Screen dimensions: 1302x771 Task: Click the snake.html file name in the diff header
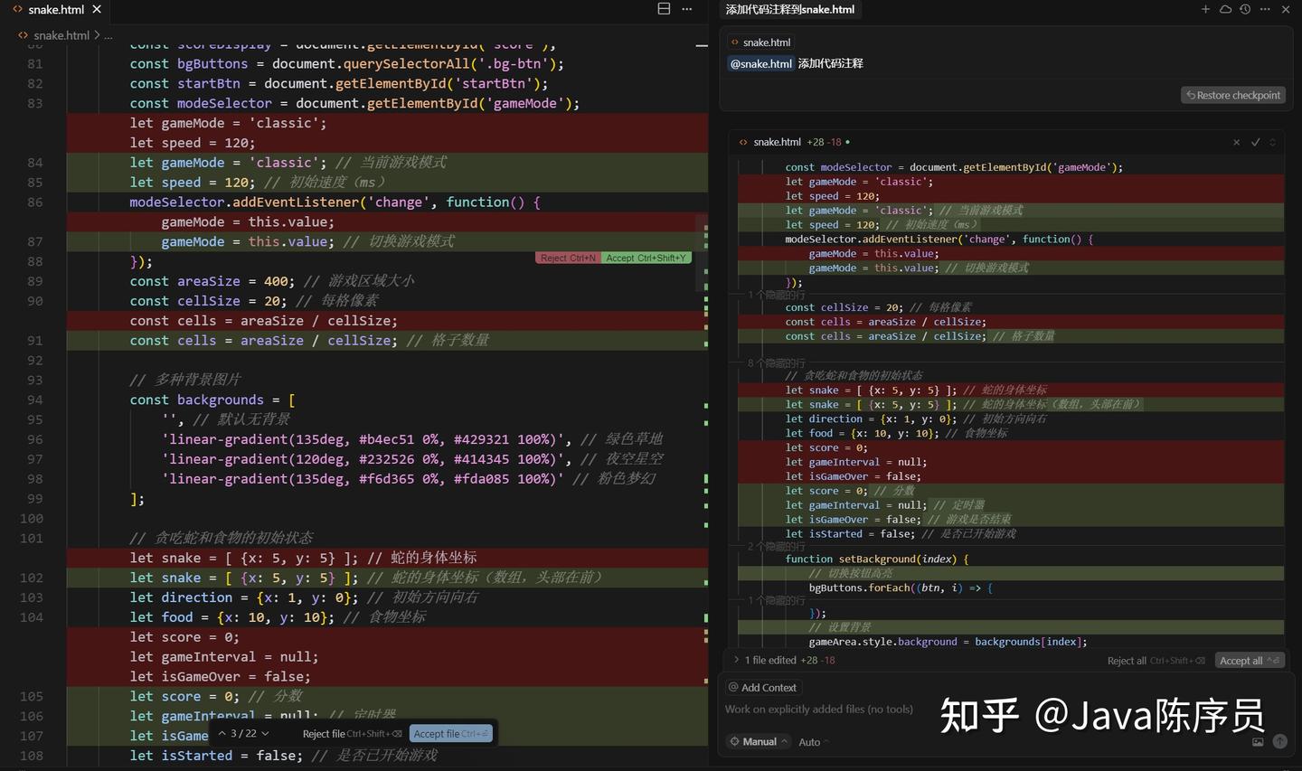[x=778, y=142]
